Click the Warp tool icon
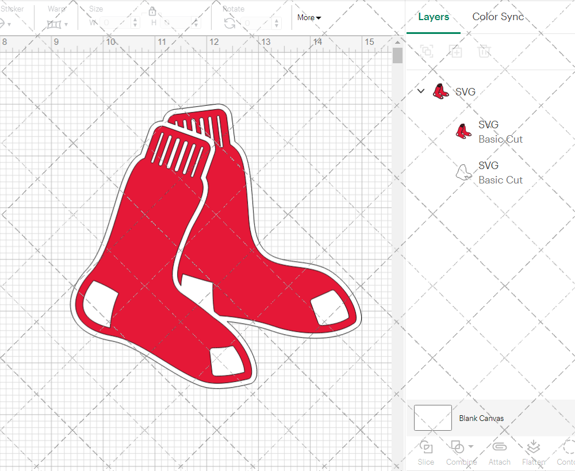575x471 pixels. (x=55, y=24)
